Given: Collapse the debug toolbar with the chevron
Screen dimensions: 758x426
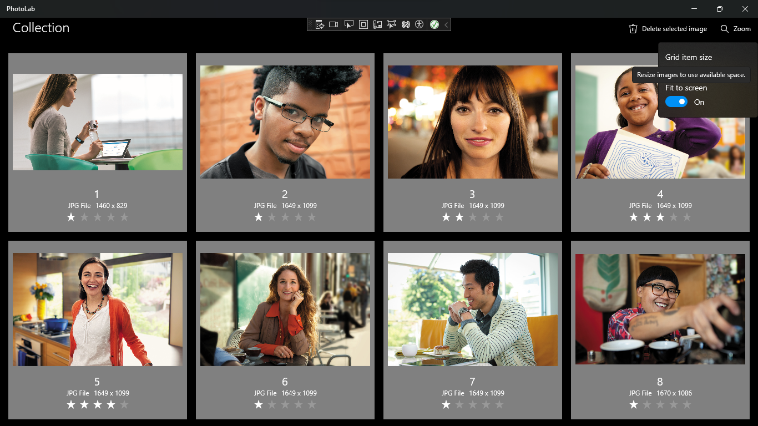Looking at the screenshot, I should [446, 24].
